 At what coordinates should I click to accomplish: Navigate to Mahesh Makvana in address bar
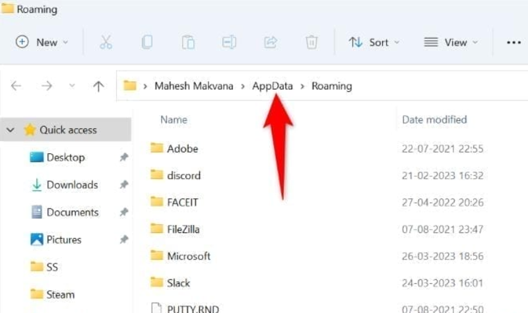[x=193, y=86]
